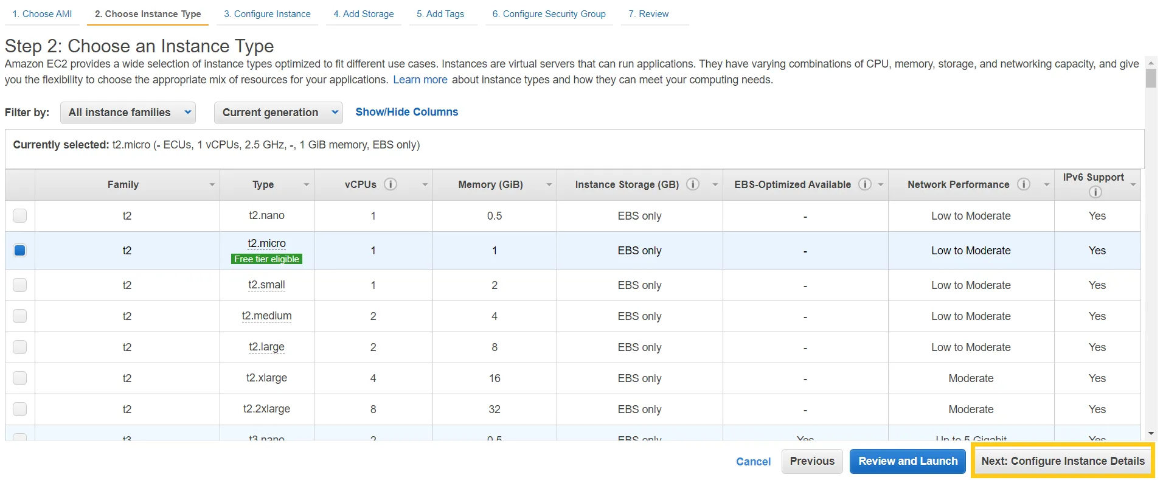The image size is (1163, 480).
Task: Open the Learn more link
Action: pos(420,80)
